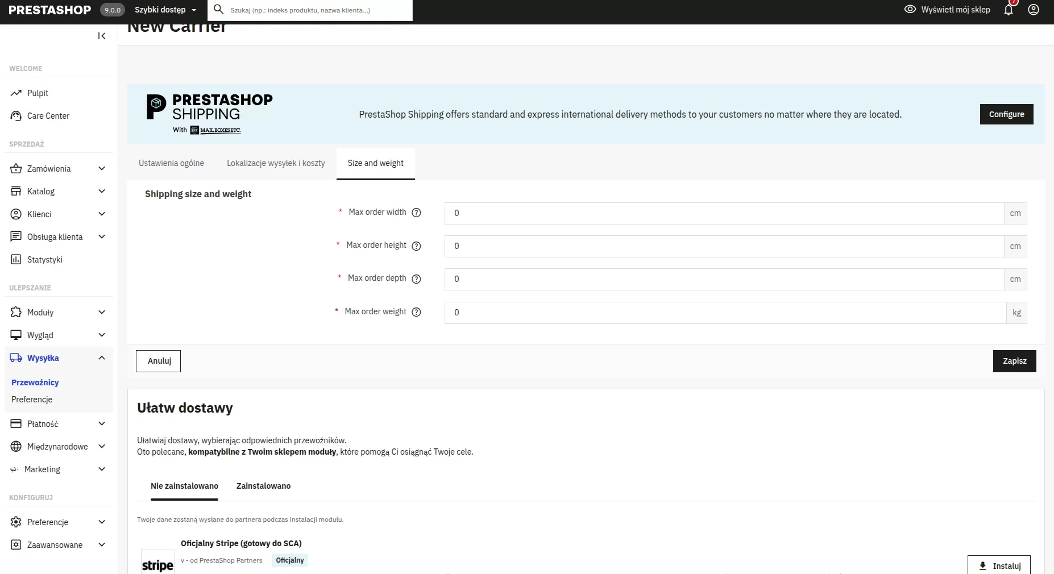Click help icon next to Max order width
Image resolution: width=1054 pixels, height=574 pixels.
[416, 213]
